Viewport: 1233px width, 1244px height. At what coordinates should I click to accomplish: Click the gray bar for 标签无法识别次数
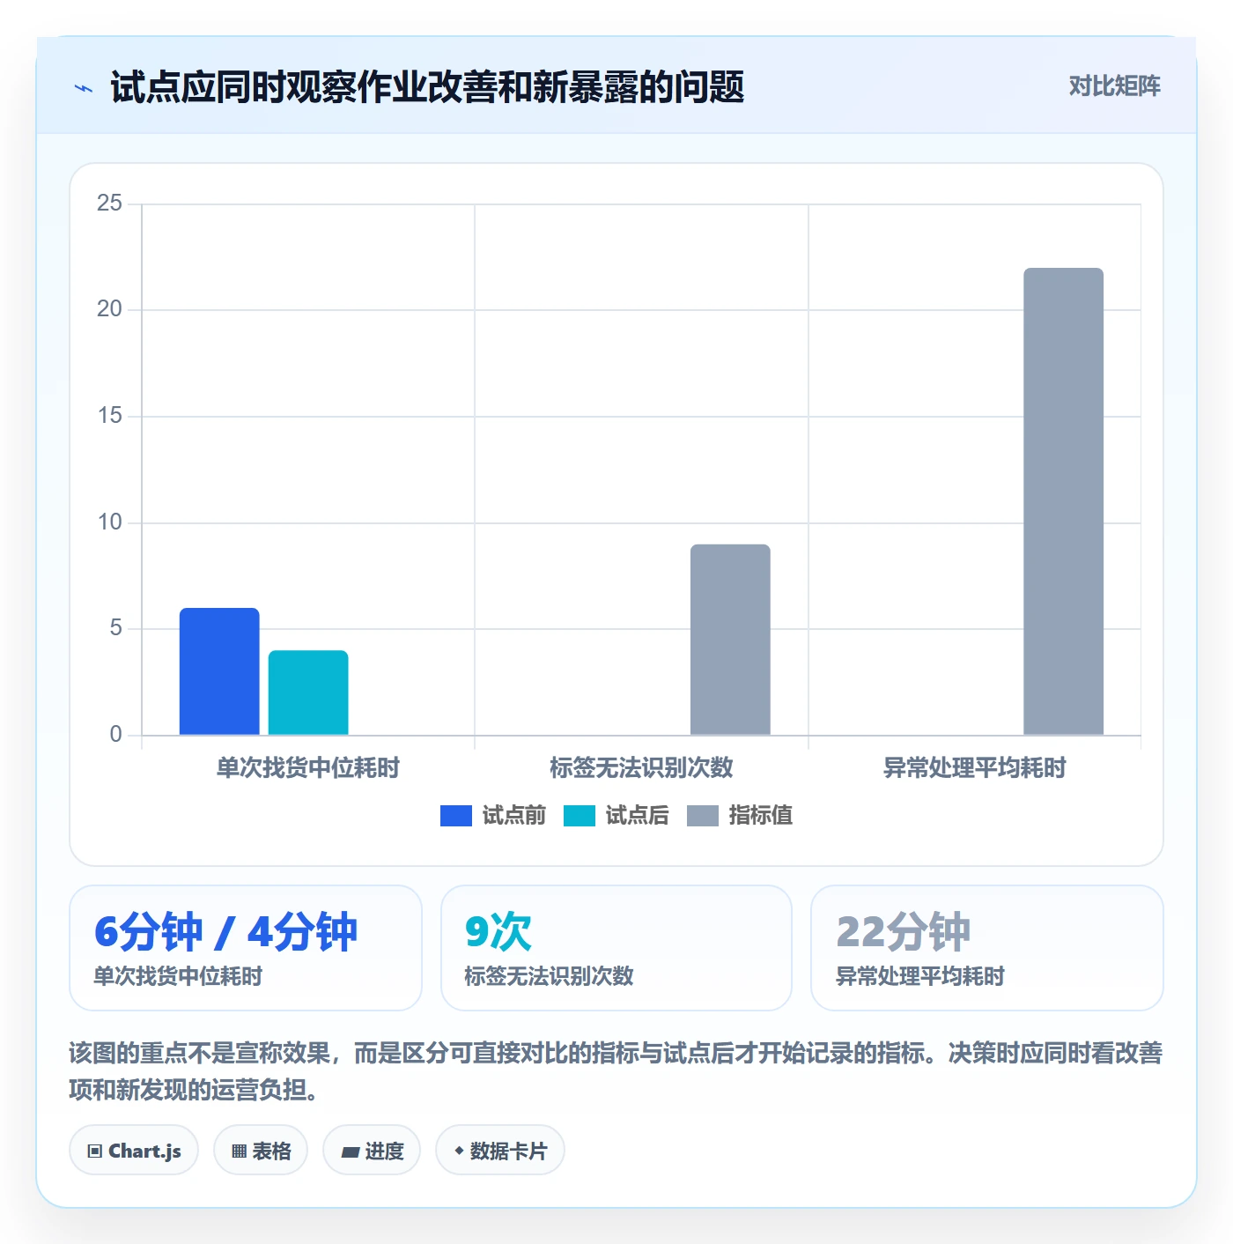(x=730, y=640)
